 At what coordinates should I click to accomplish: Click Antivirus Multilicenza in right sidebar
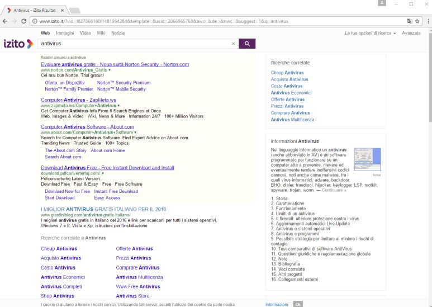click(292, 120)
